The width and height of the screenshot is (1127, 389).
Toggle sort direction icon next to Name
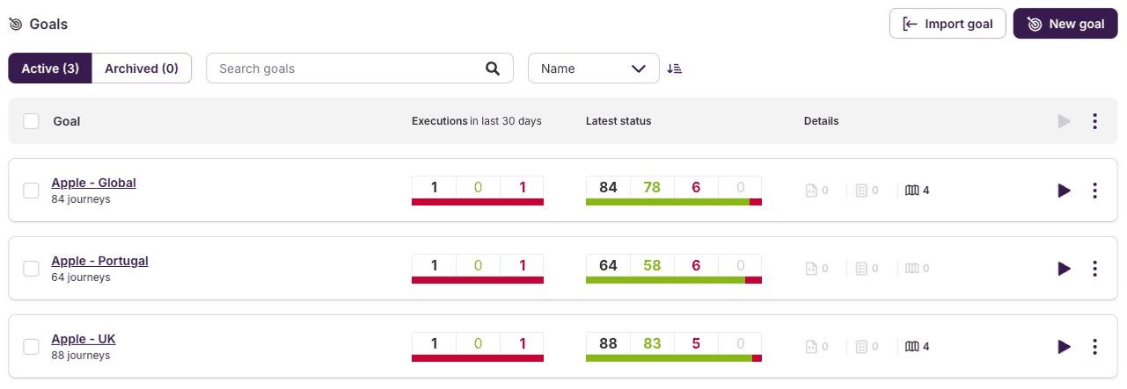[674, 68]
